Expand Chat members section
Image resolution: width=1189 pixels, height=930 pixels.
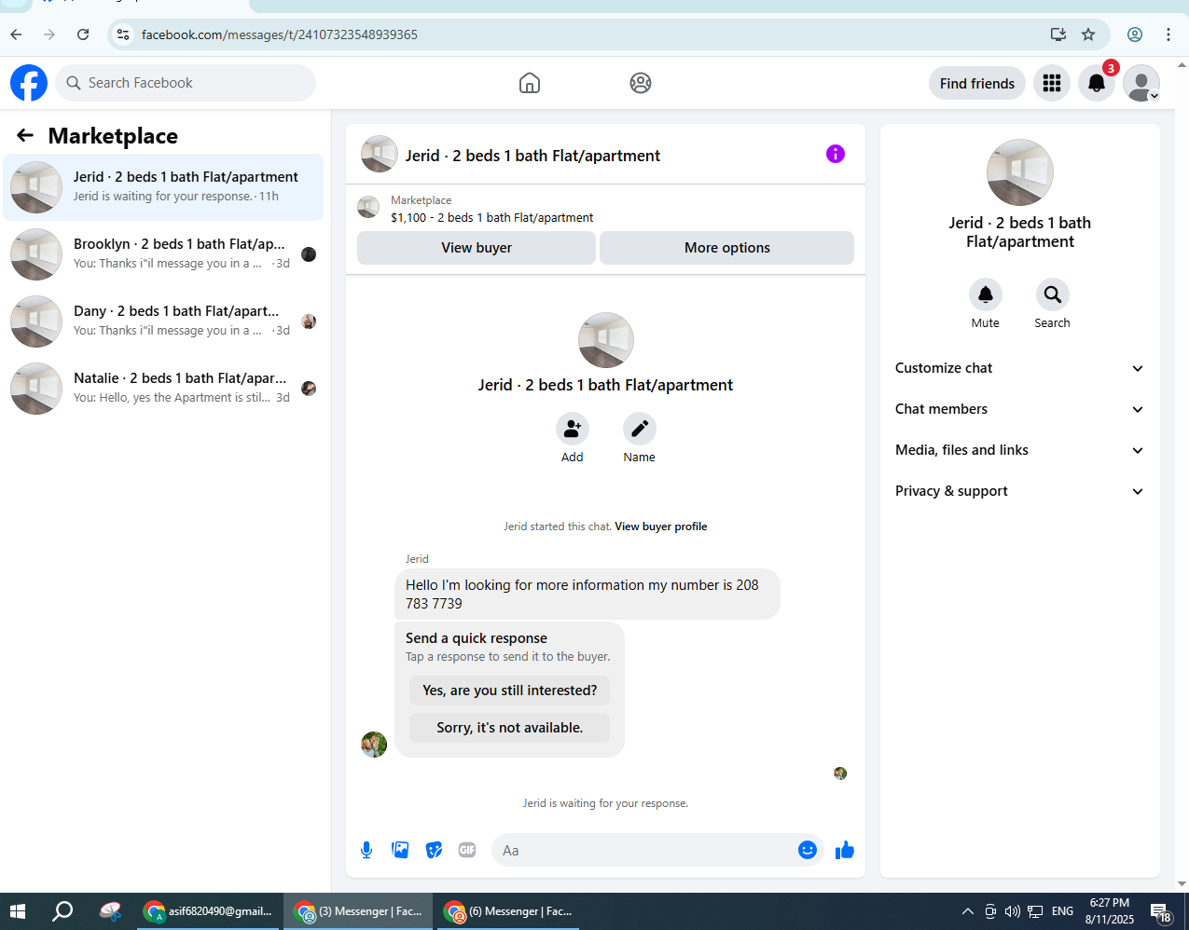pyautogui.click(x=1020, y=409)
